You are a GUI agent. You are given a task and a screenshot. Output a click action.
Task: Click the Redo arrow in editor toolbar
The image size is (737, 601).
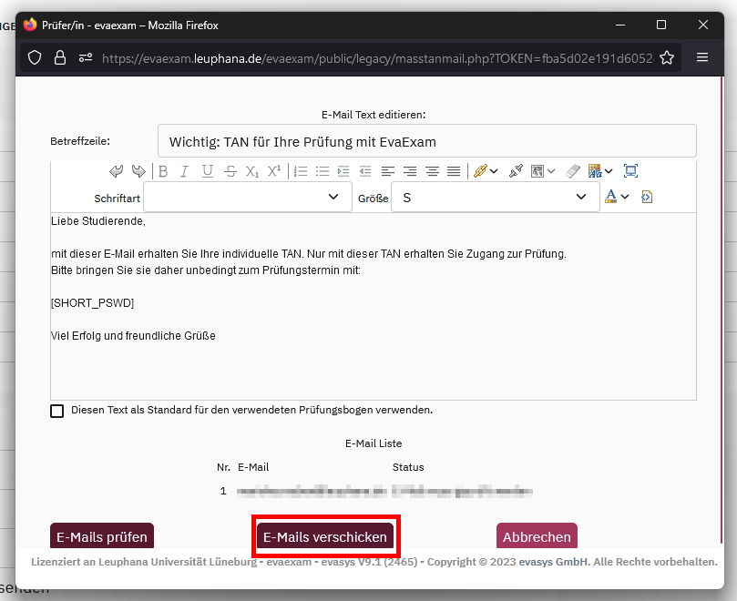point(138,171)
